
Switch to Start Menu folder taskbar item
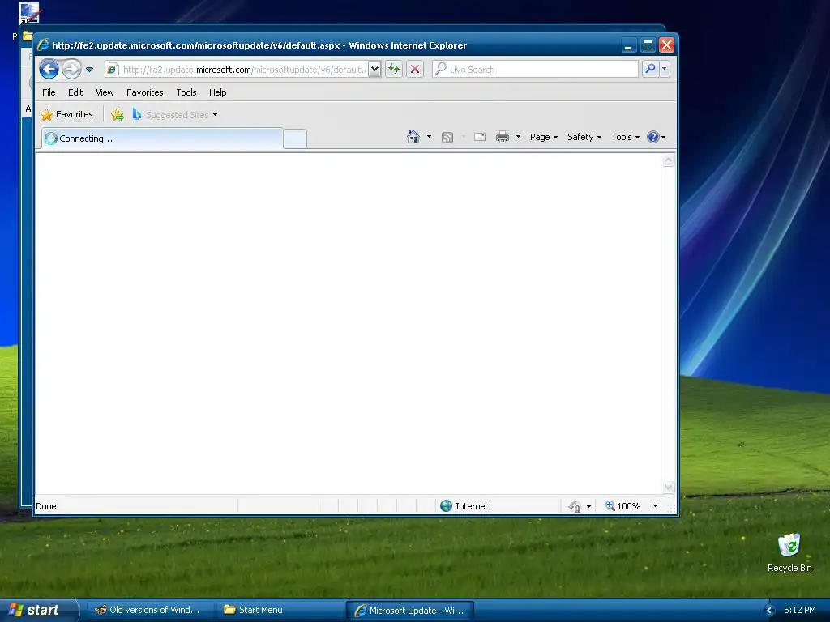280,610
